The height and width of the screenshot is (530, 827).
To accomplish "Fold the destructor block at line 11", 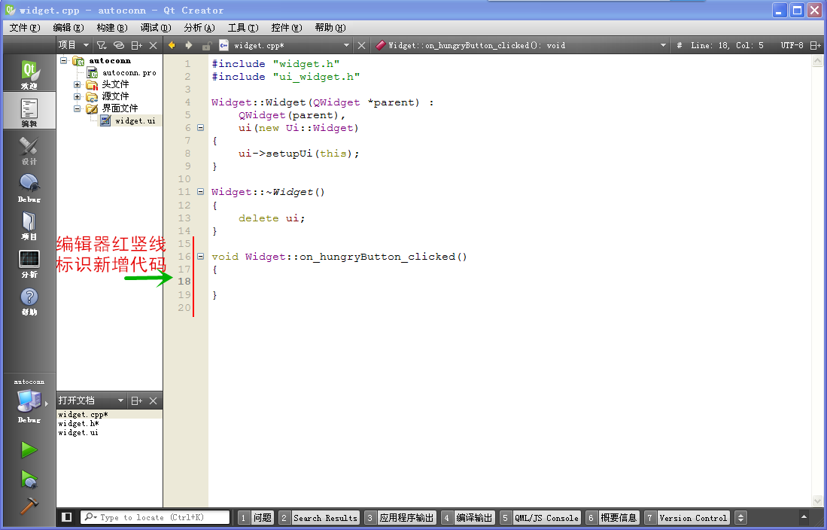I will pos(200,192).
